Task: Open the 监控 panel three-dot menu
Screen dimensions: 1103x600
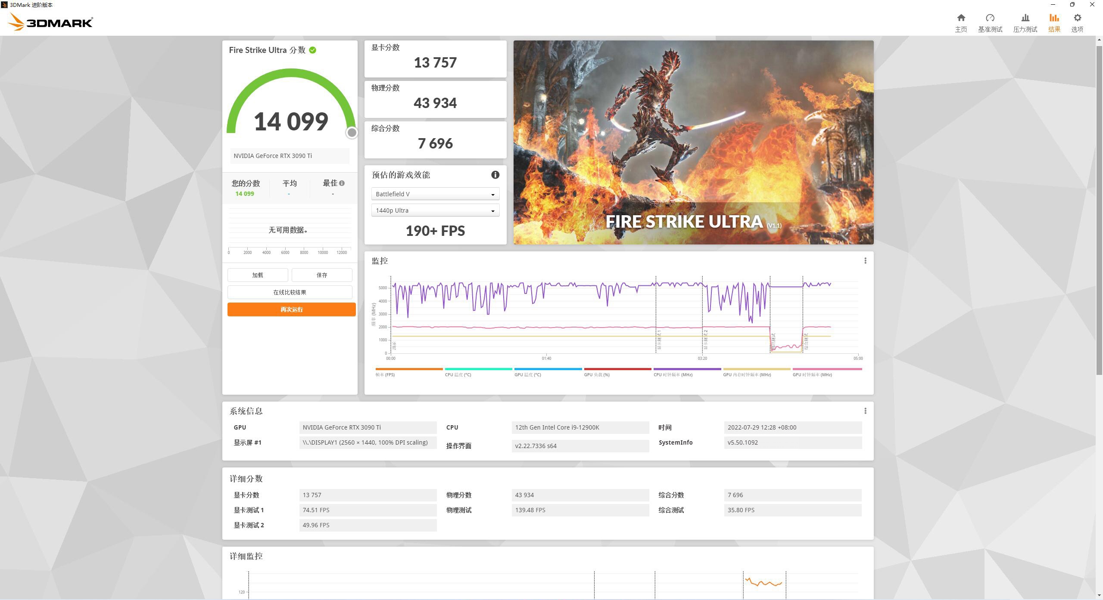Action: pyautogui.click(x=865, y=260)
